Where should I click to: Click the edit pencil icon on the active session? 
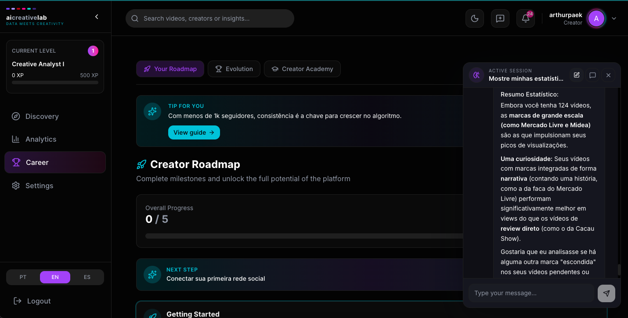pos(576,75)
